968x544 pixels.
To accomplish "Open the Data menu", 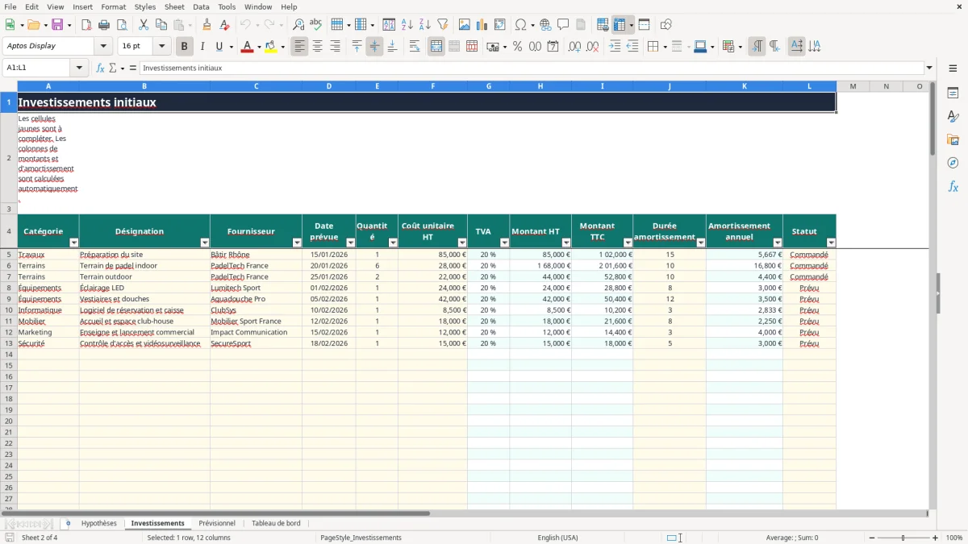I will click(201, 6).
